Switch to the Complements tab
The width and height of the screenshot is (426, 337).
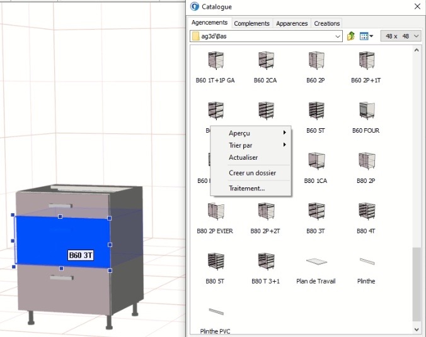(x=252, y=23)
